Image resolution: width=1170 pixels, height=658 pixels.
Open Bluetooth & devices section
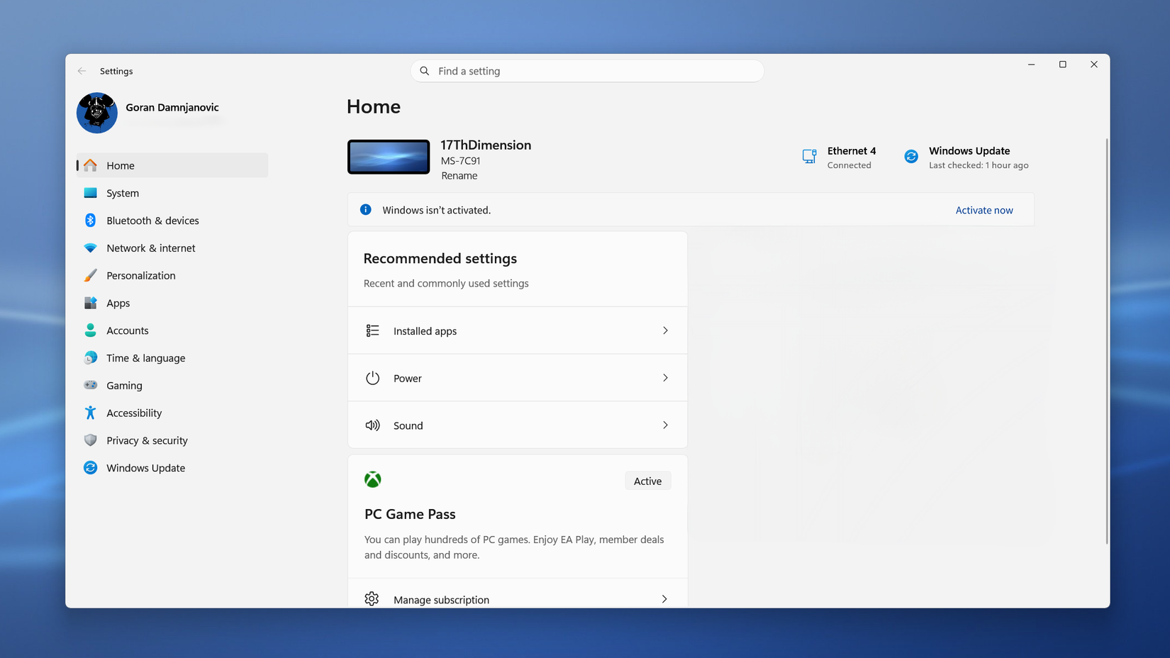point(172,221)
